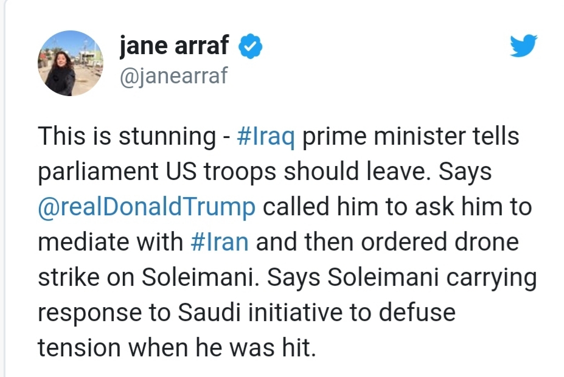Open the #Iraq hashtag
The width and height of the screenshot is (564, 377).
coord(266,137)
